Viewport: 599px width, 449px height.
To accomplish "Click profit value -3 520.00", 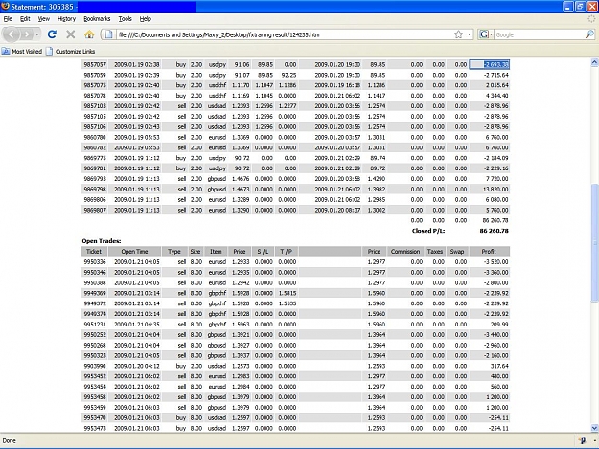I will click(495, 262).
